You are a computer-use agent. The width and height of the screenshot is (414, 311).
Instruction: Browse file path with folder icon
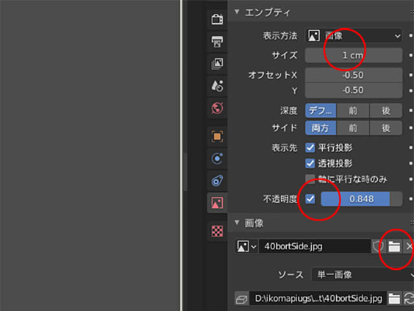click(394, 299)
